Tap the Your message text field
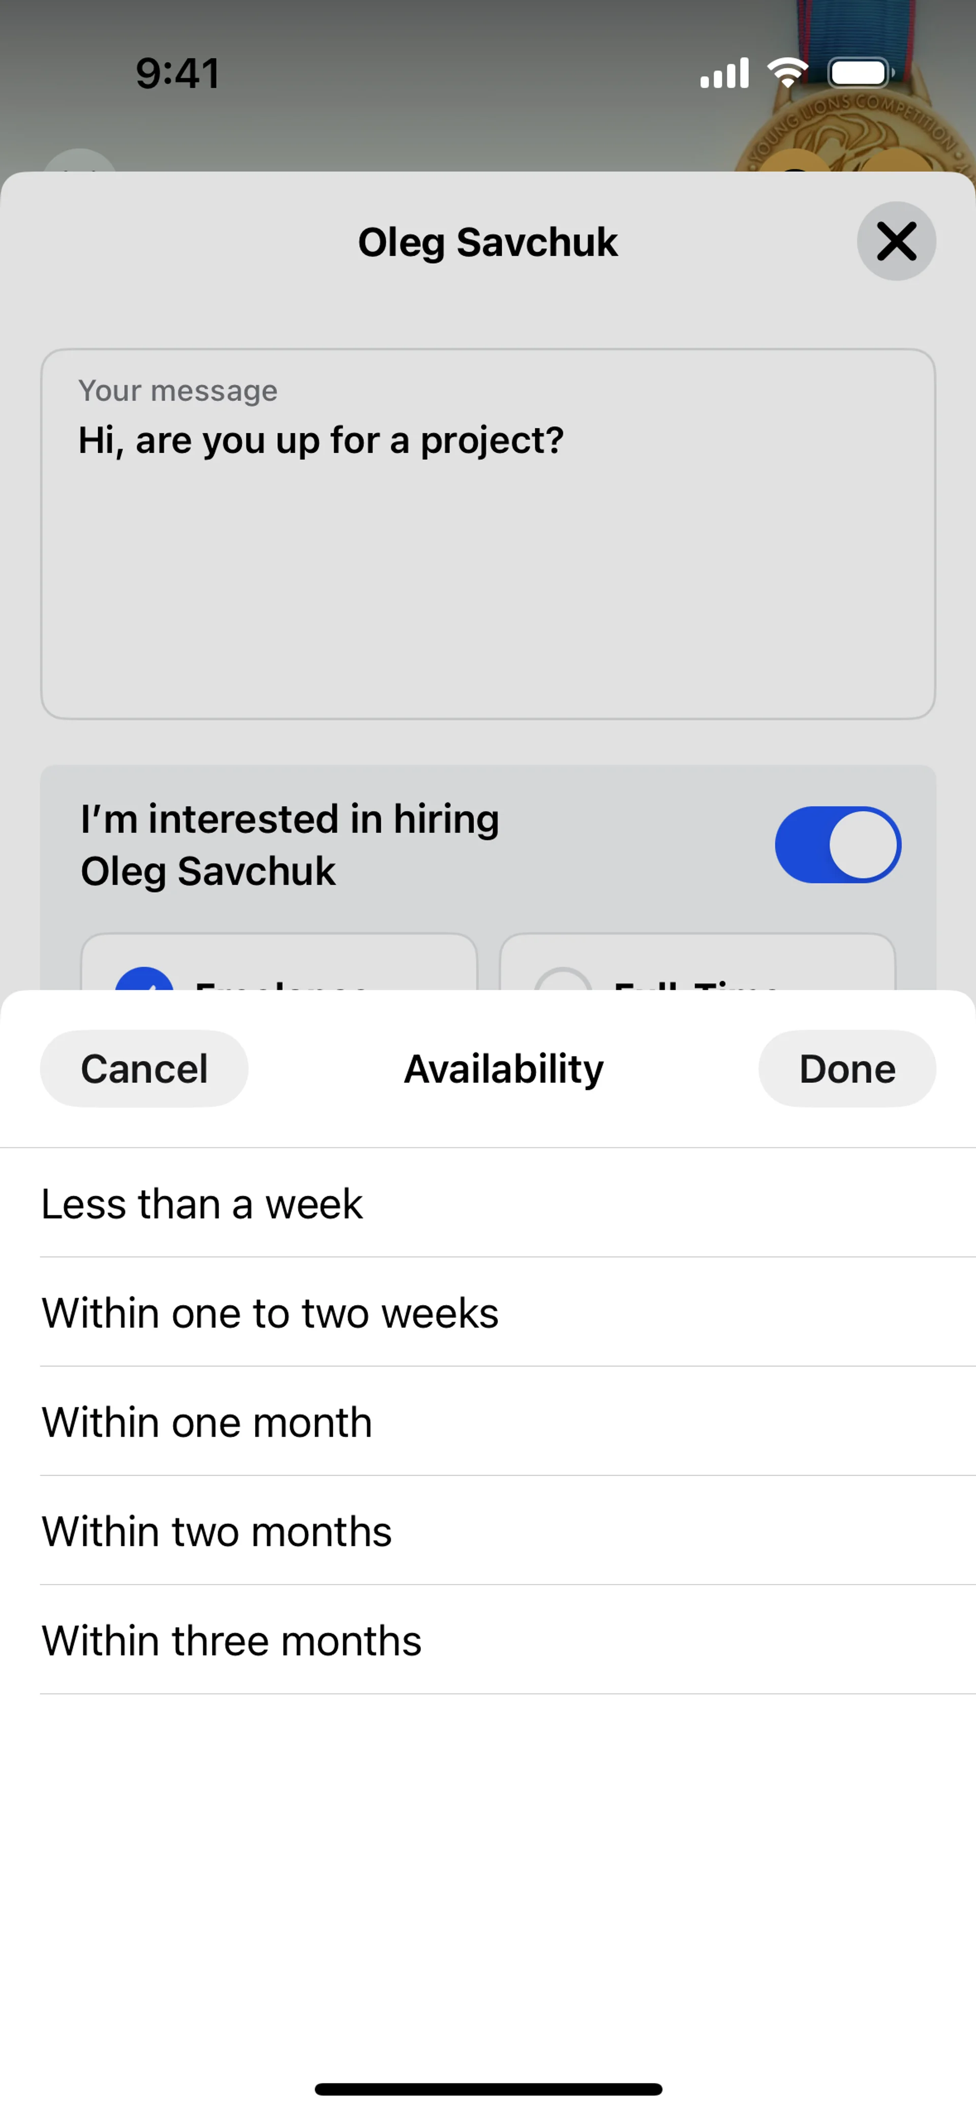 (x=488, y=534)
